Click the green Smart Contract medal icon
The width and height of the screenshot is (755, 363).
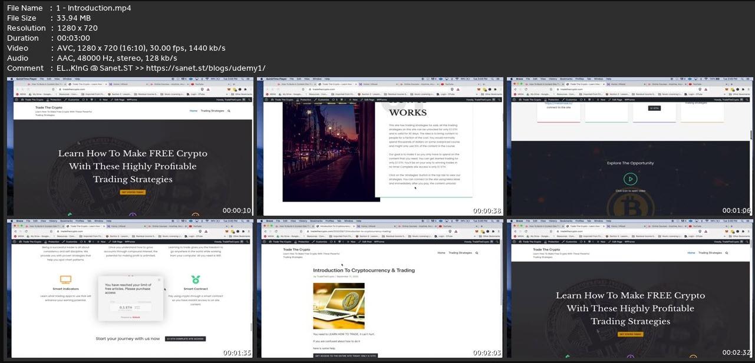tap(195, 279)
